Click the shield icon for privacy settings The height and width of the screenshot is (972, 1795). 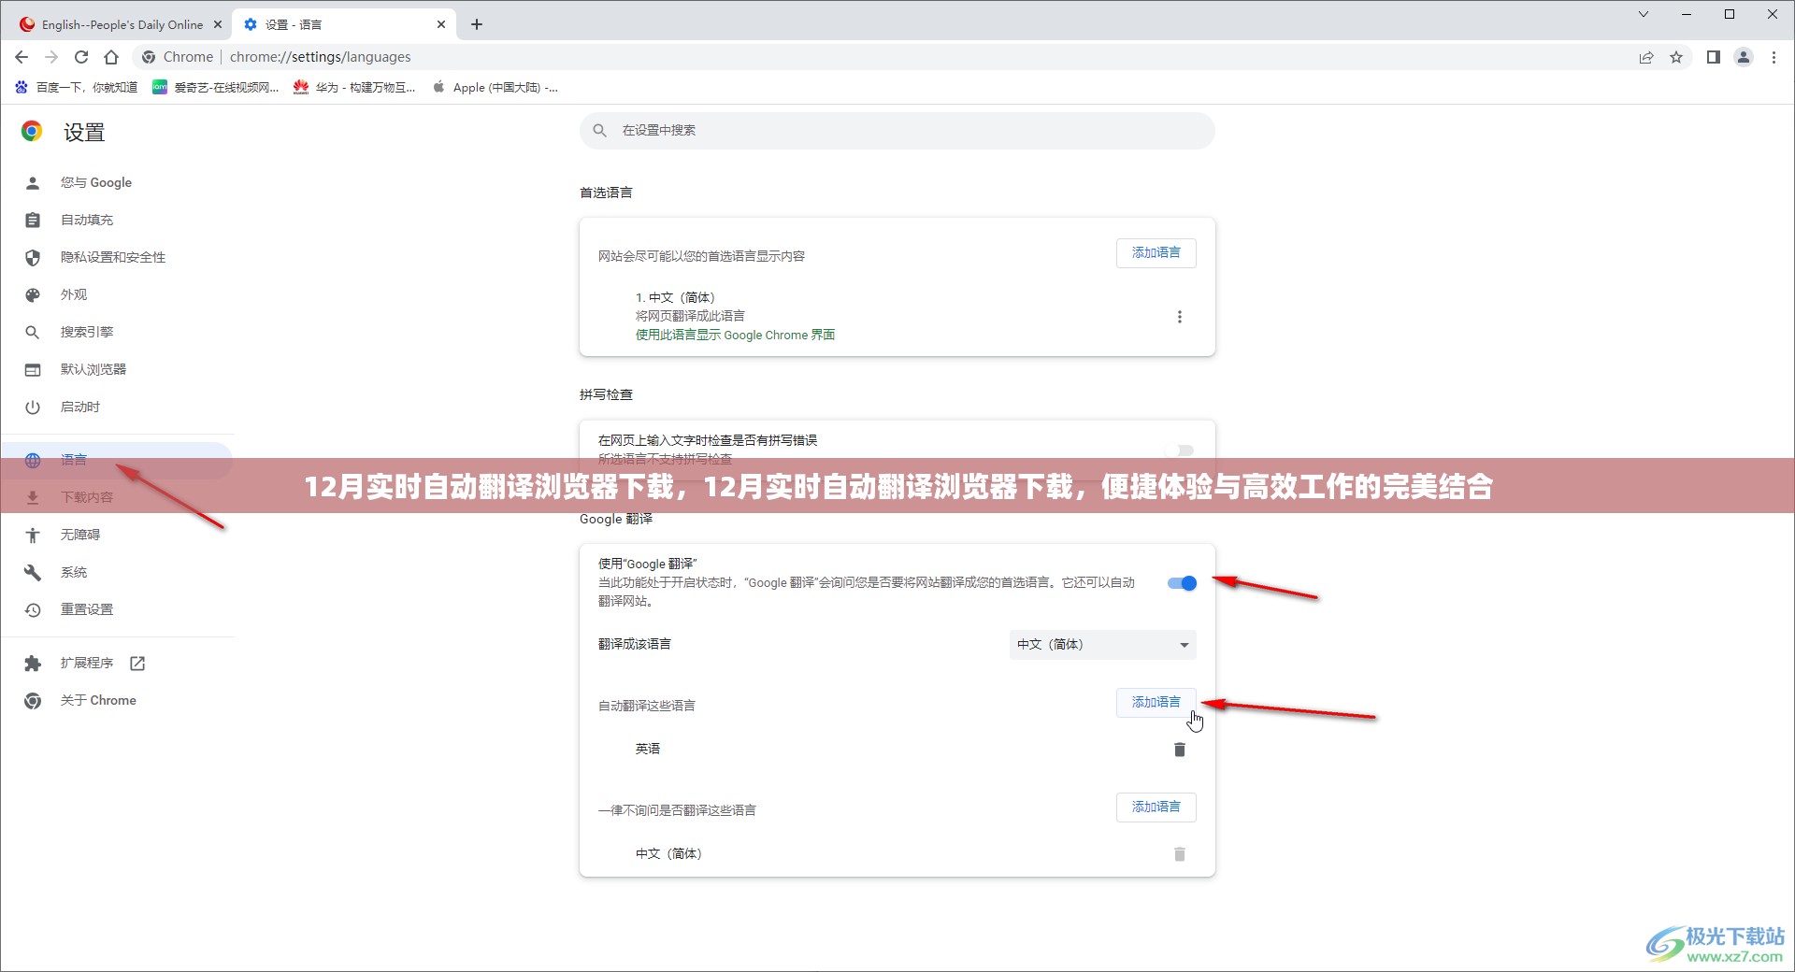tap(33, 257)
